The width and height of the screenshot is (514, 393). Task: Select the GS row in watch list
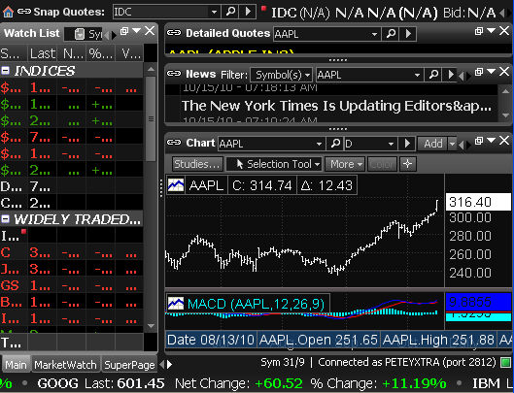pos(72,285)
